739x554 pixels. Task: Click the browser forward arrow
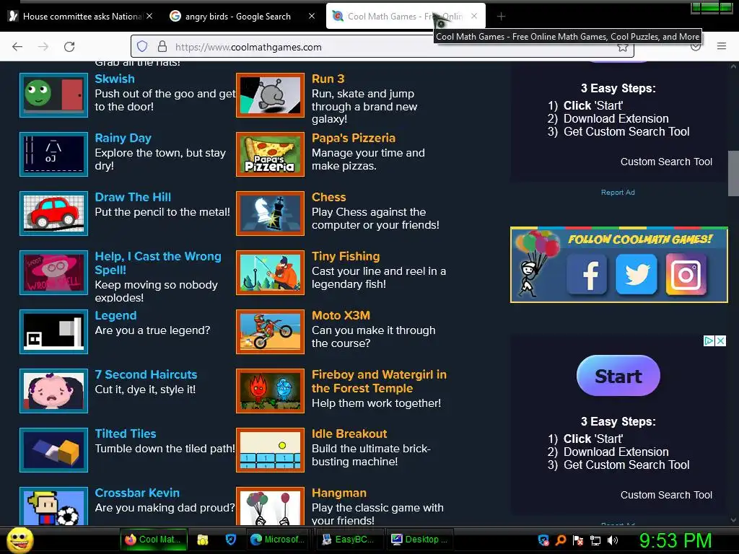point(43,47)
